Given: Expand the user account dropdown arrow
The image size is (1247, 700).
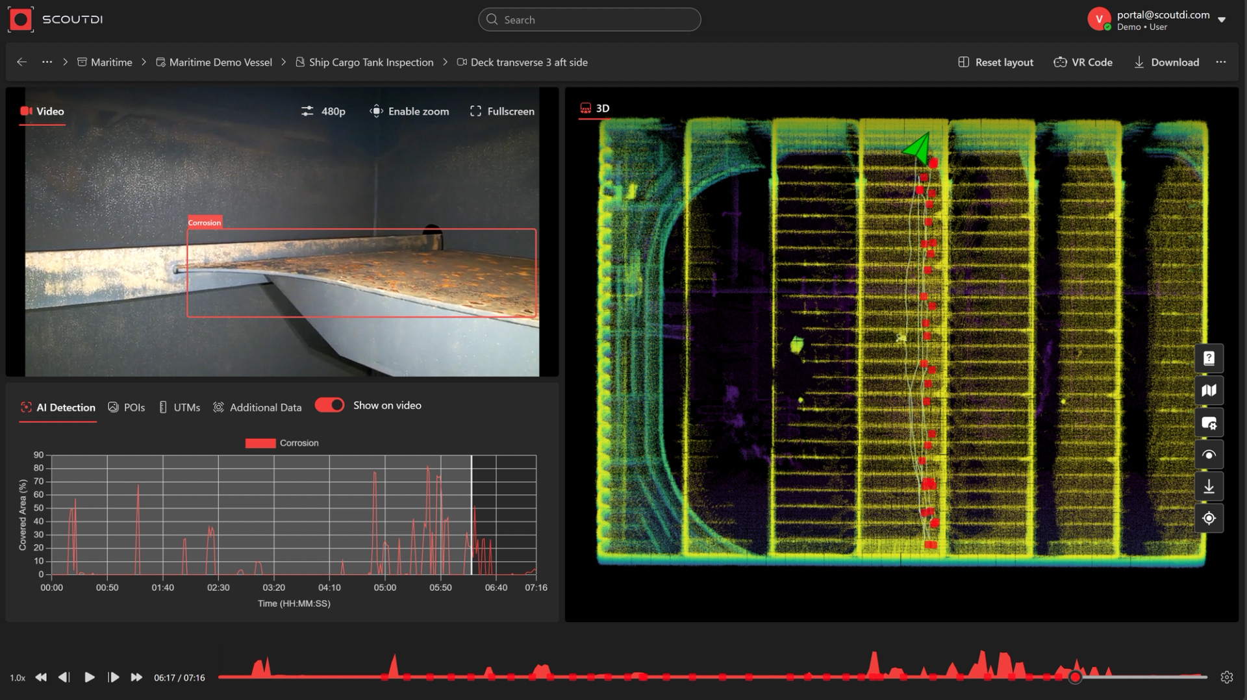Looking at the screenshot, I should 1222,19.
